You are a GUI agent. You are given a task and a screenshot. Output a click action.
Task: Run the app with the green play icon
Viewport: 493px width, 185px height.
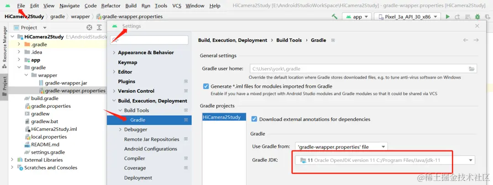coord(448,16)
